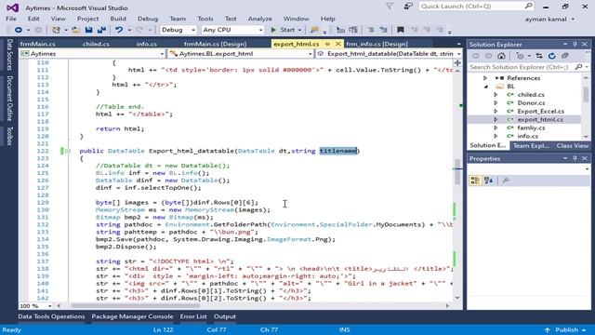Expand the chiled.cs tree node
The image size is (595, 335).
(496, 95)
